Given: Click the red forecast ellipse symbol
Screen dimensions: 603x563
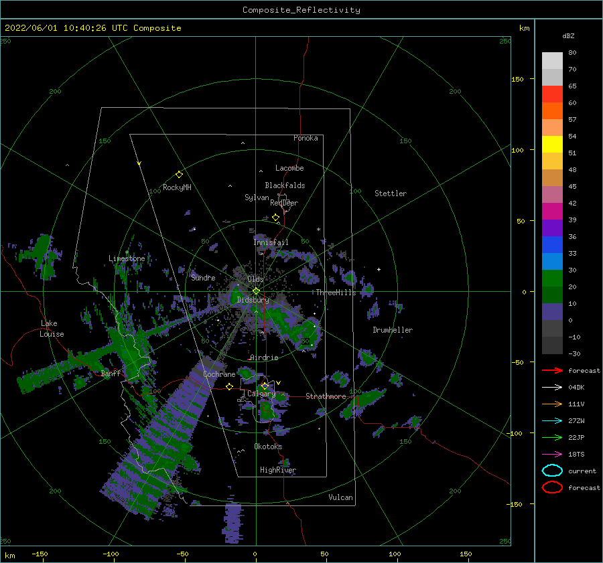Looking at the screenshot, I should tap(552, 487).
